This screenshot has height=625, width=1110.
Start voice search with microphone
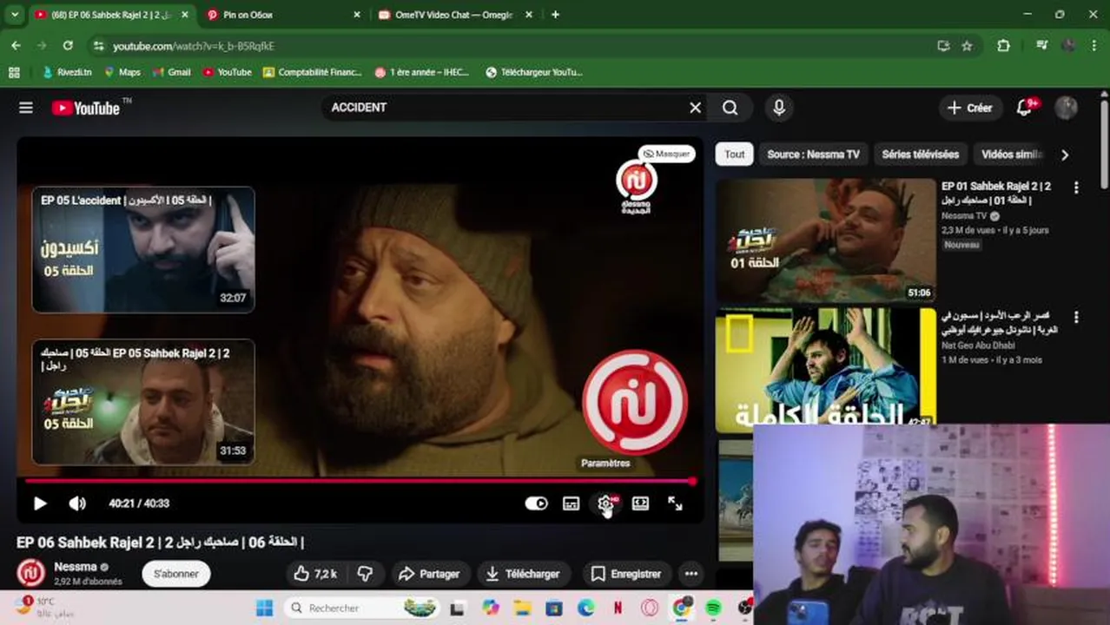tap(779, 108)
